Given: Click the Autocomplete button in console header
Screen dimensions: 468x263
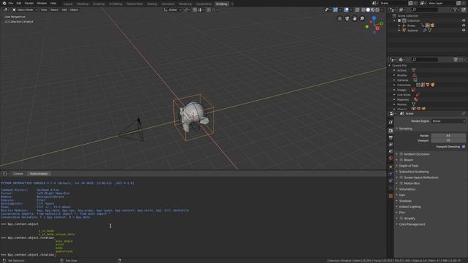Looking at the screenshot, I should 39,174.
